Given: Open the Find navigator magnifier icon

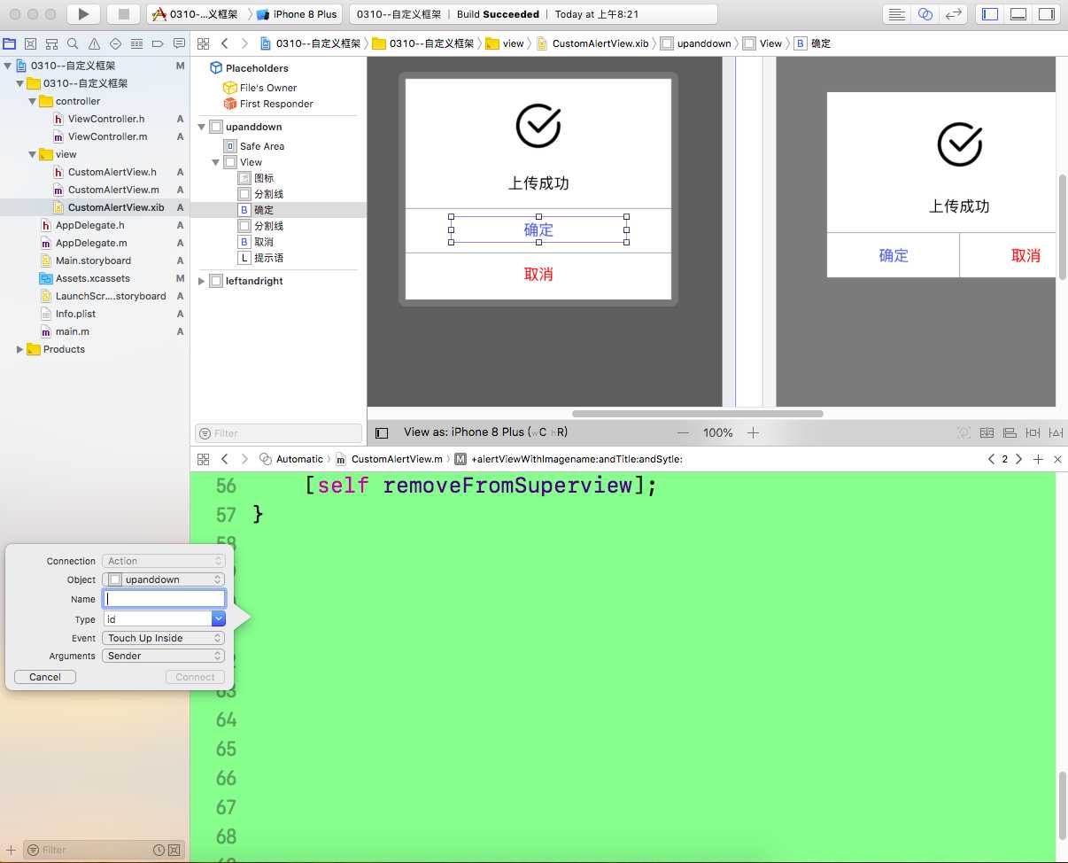Looking at the screenshot, I should 73,43.
